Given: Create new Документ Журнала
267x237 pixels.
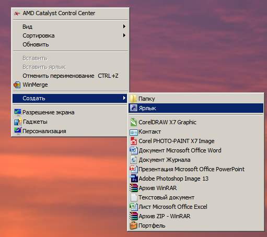Looking at the screenshot, I should [196, 160].
